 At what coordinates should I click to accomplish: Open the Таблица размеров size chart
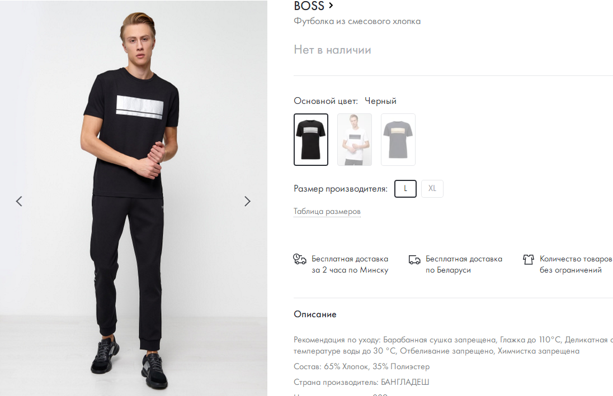click(327, 212)
